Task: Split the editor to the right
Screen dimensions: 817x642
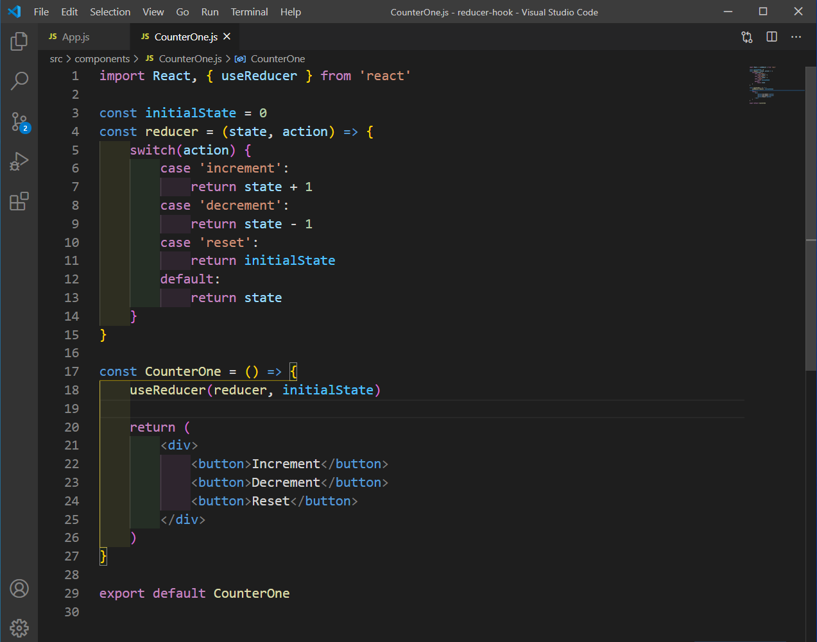Action: 772,37
